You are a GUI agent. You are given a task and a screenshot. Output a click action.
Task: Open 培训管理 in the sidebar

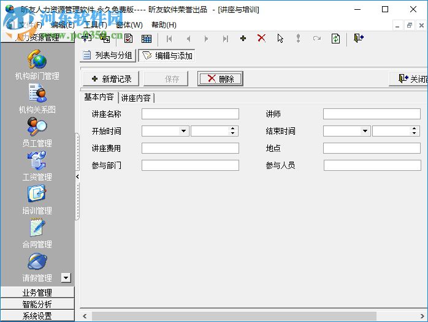(37, 200)
